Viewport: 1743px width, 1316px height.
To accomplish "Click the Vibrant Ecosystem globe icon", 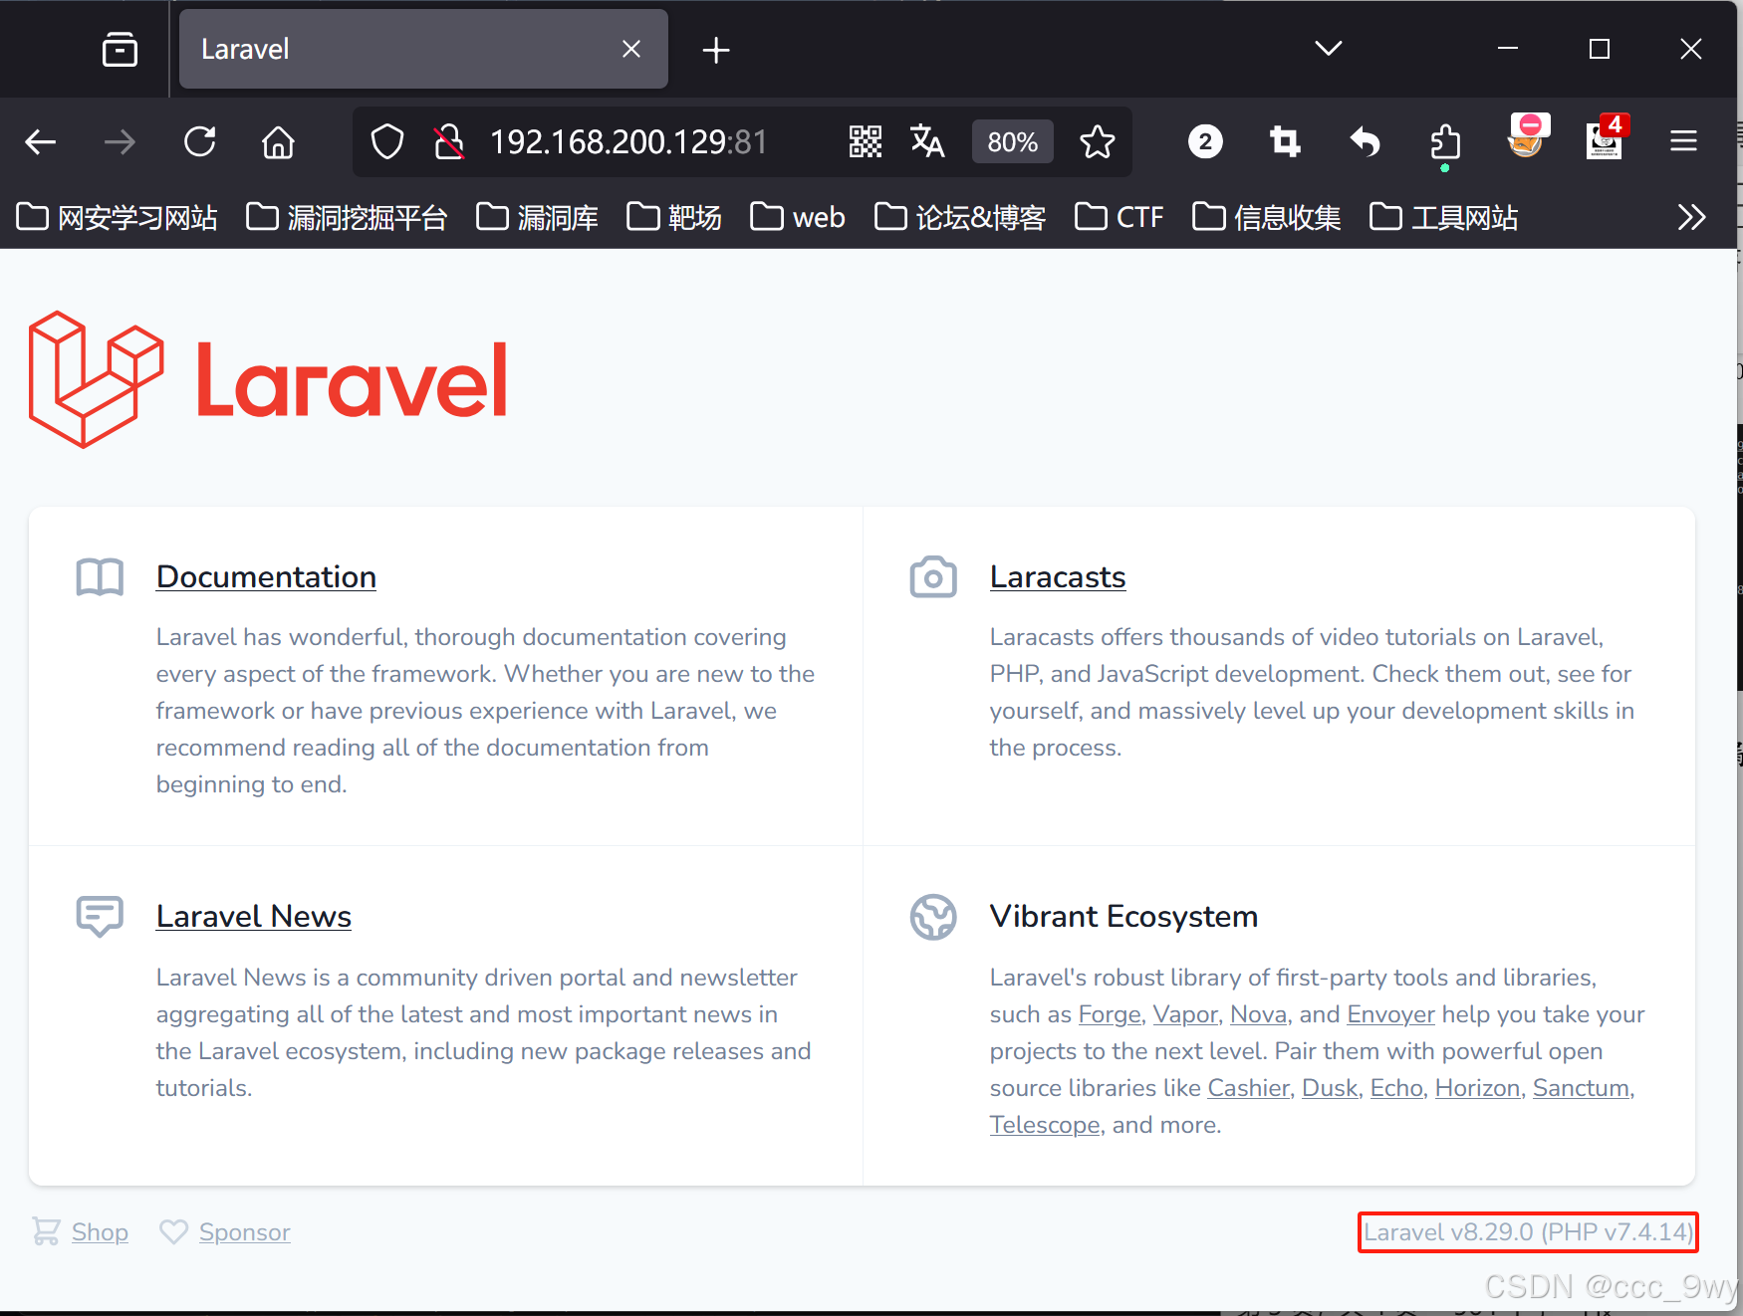I will click(933, 917).
